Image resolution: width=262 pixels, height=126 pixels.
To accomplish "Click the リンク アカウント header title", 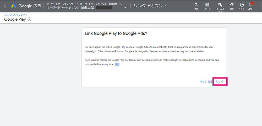I will tap(150, 6).
